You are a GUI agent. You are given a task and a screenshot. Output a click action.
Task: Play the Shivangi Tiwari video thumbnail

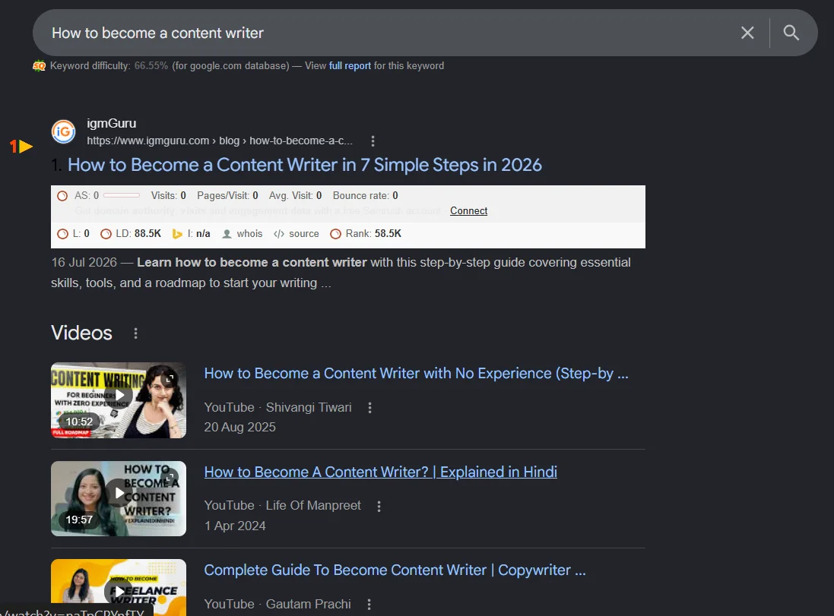(119, 400)
